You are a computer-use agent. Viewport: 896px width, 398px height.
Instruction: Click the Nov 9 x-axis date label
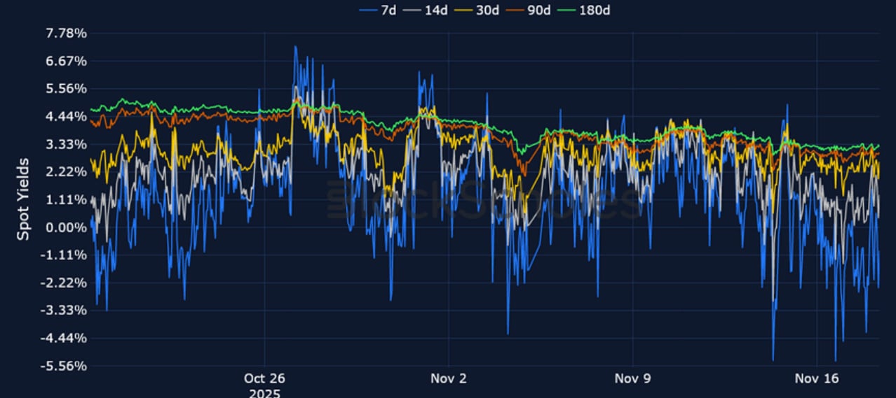coord(632,378)
